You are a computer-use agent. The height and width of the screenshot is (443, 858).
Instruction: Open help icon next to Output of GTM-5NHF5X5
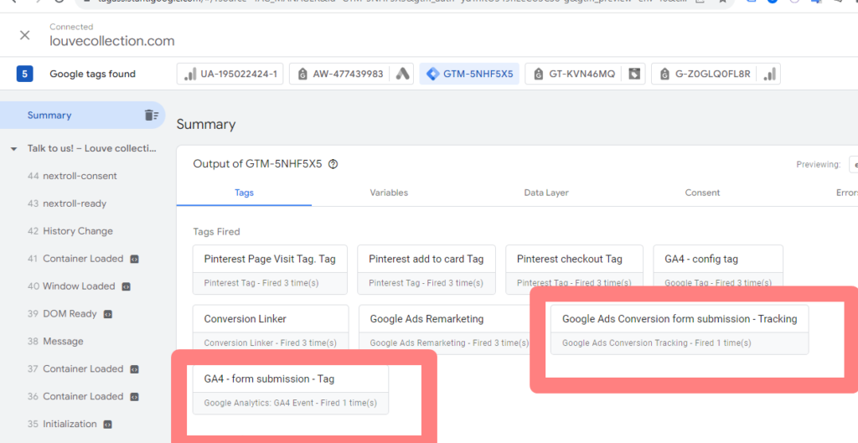point(333,164)
